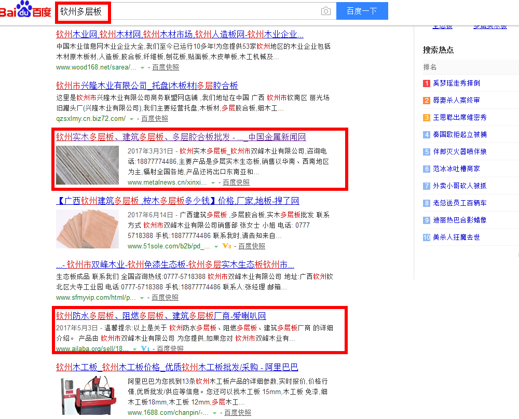Click the 排名 column header
The image size is (519, 419).
click(x=430, y=67)
